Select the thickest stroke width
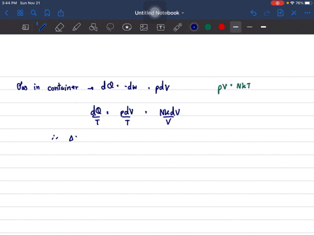Image resolution: width=314 pixels, height=235 pixels. tap(264, 27)
